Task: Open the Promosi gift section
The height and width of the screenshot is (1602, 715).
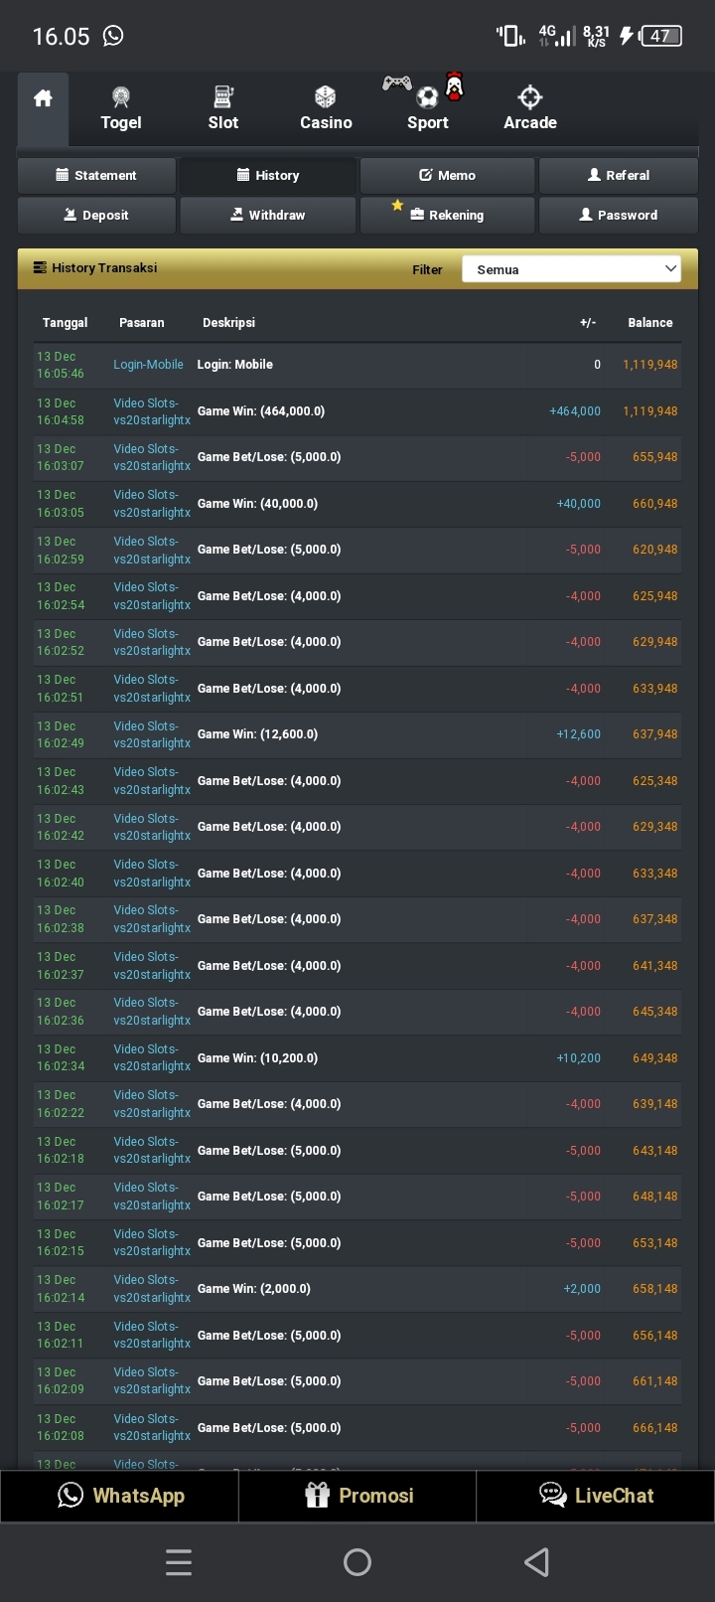Action: click(x=357, y=1496)
